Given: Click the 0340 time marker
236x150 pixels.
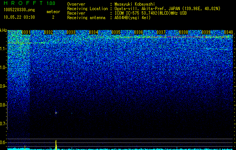Looking at the screenshot, I should [228, 32].
